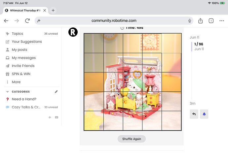Click the '36 unread' count next to Topics

(x=51, y=34)
